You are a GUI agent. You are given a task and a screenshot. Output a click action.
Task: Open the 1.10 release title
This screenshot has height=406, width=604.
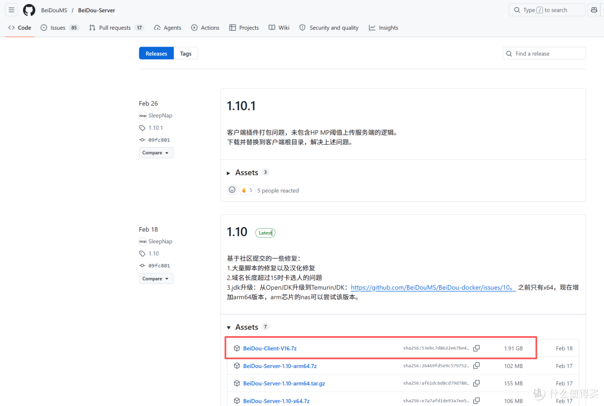click(x=237, y=232)
